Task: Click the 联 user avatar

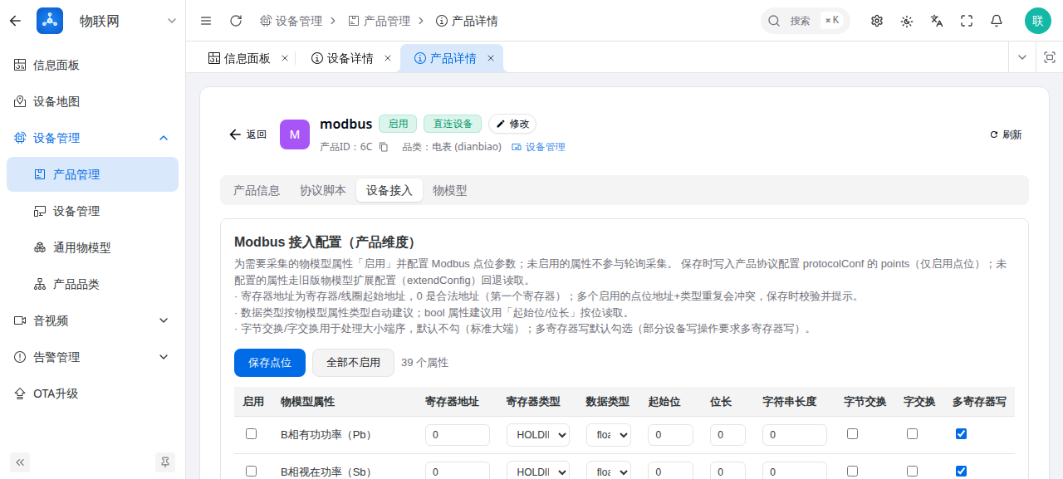Action: 1037,21
